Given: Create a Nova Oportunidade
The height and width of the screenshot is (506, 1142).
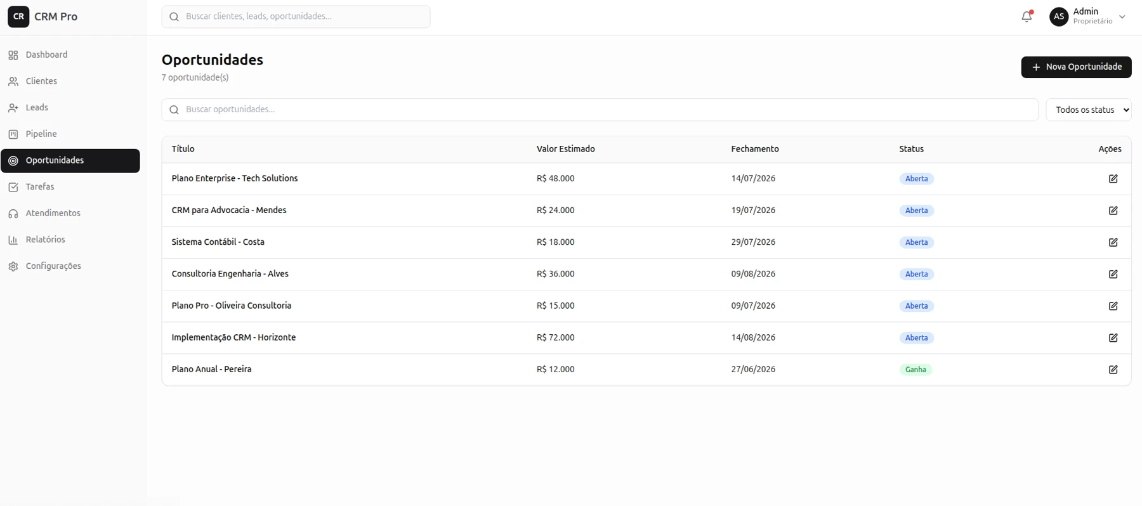Looking at the screenshot, I should point(1076,67).
